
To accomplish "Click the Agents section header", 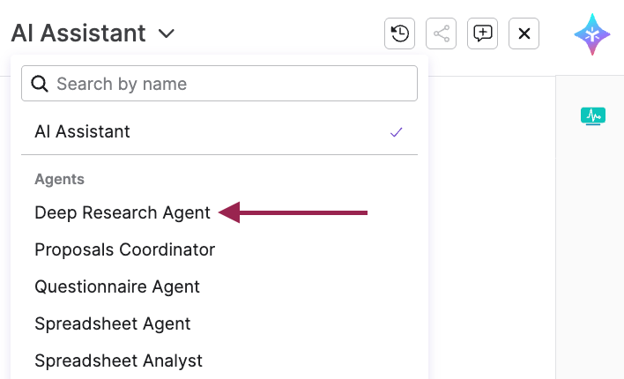I will click(x=59, y=179).
